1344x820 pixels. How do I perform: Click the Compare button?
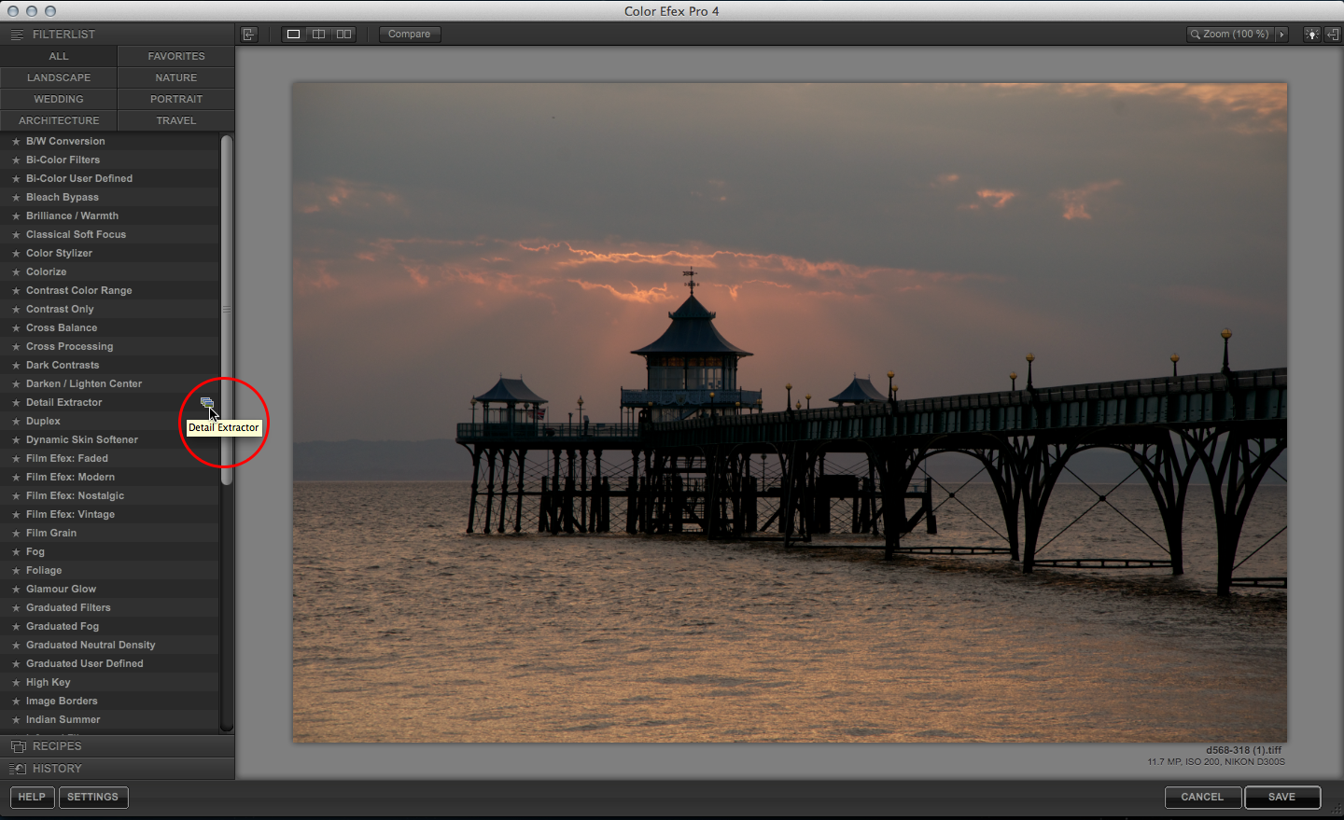410,35
